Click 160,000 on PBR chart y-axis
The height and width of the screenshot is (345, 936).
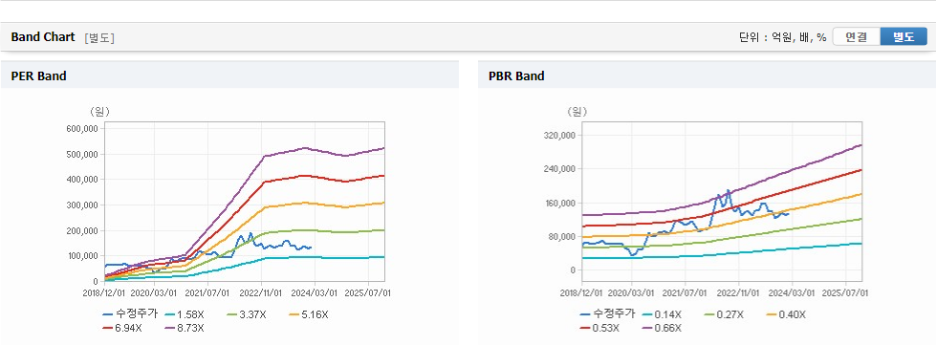[560, 203]
